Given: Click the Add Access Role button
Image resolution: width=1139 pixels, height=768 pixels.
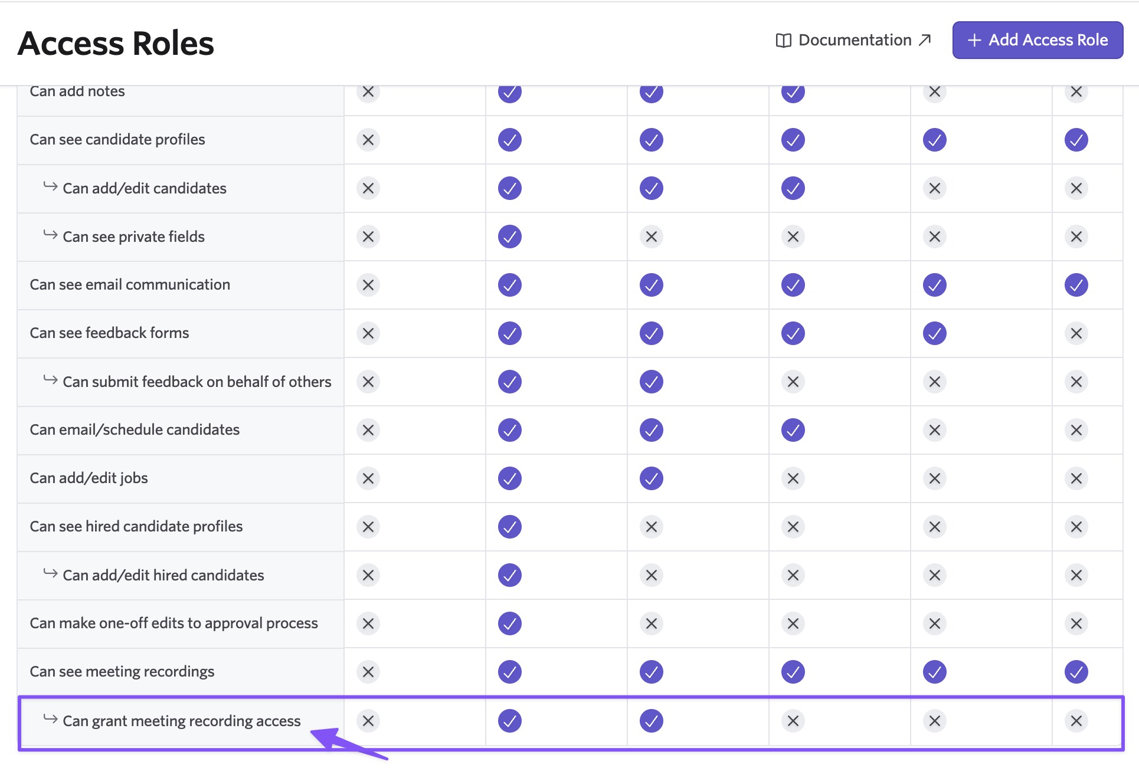Looking at the screenshot, I should (1037, 40).
